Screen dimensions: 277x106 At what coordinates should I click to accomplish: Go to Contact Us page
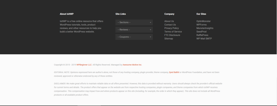click(170, 25)
